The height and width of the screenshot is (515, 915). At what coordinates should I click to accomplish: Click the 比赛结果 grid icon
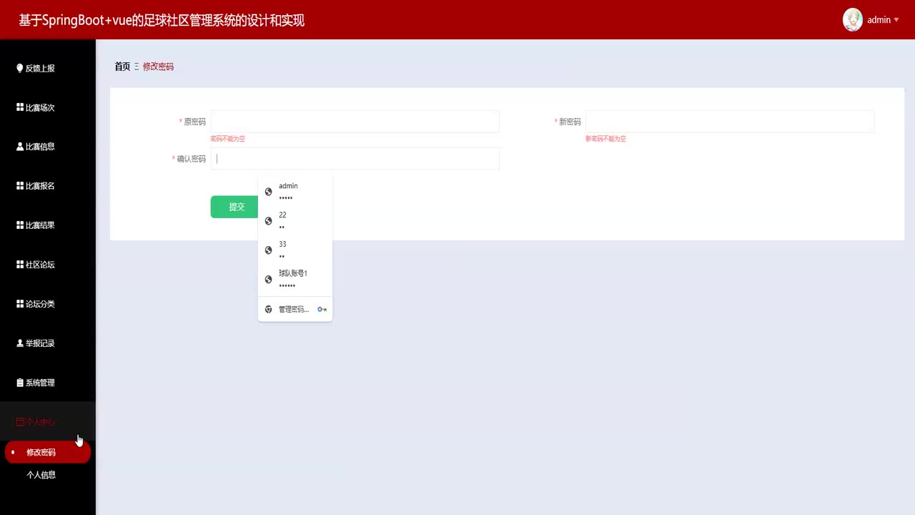click(20, 225)
